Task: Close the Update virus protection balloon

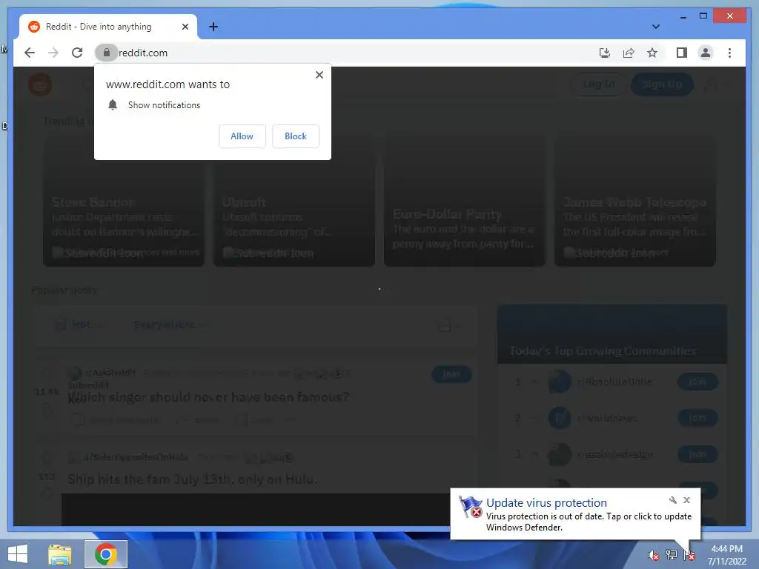Action: pos(686,500)
